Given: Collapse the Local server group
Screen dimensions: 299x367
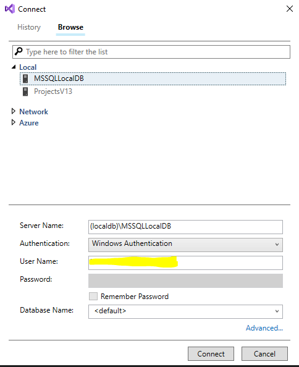Looking at the screenshot, I should tap(14, 67).
